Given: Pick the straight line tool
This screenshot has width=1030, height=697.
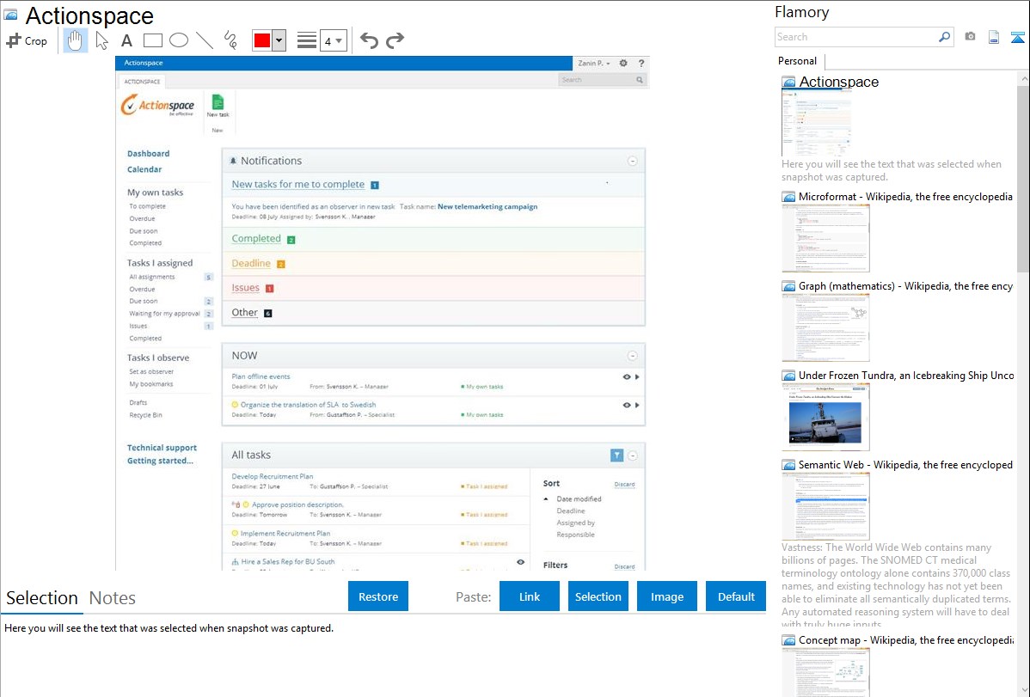Looking at the screenshot, I should point(205,40).
